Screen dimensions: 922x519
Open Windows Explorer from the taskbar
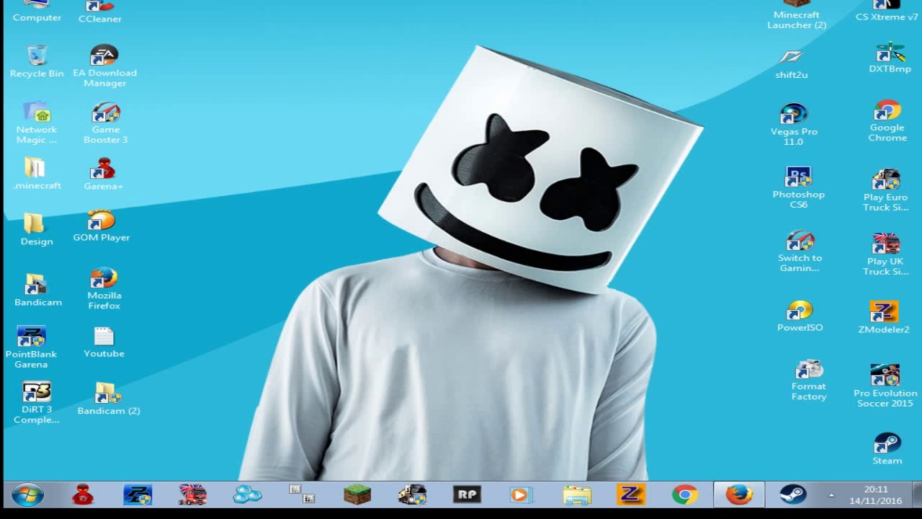pos(576,495)
